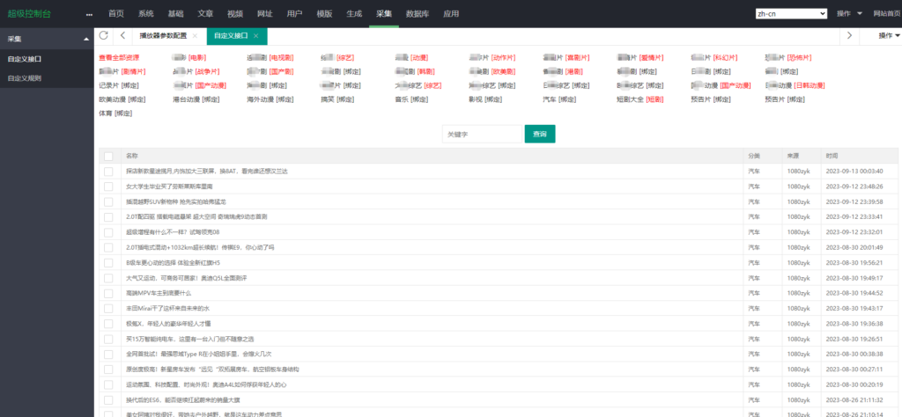This screenshot has height=417, width=902.
Task: Open the 用户 menu
Action: pos(294,14)
